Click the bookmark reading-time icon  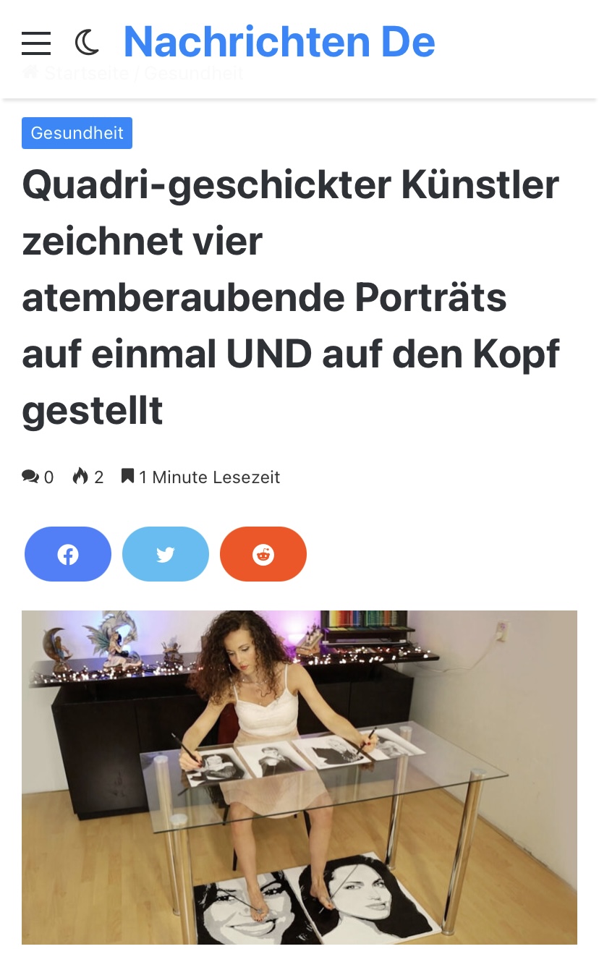pyautogui.click(x=128, y=477)
